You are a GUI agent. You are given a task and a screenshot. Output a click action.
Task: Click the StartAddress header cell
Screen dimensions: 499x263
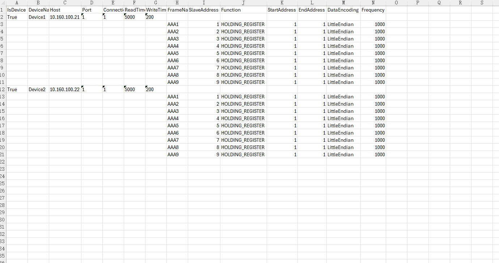pos(282,10)
